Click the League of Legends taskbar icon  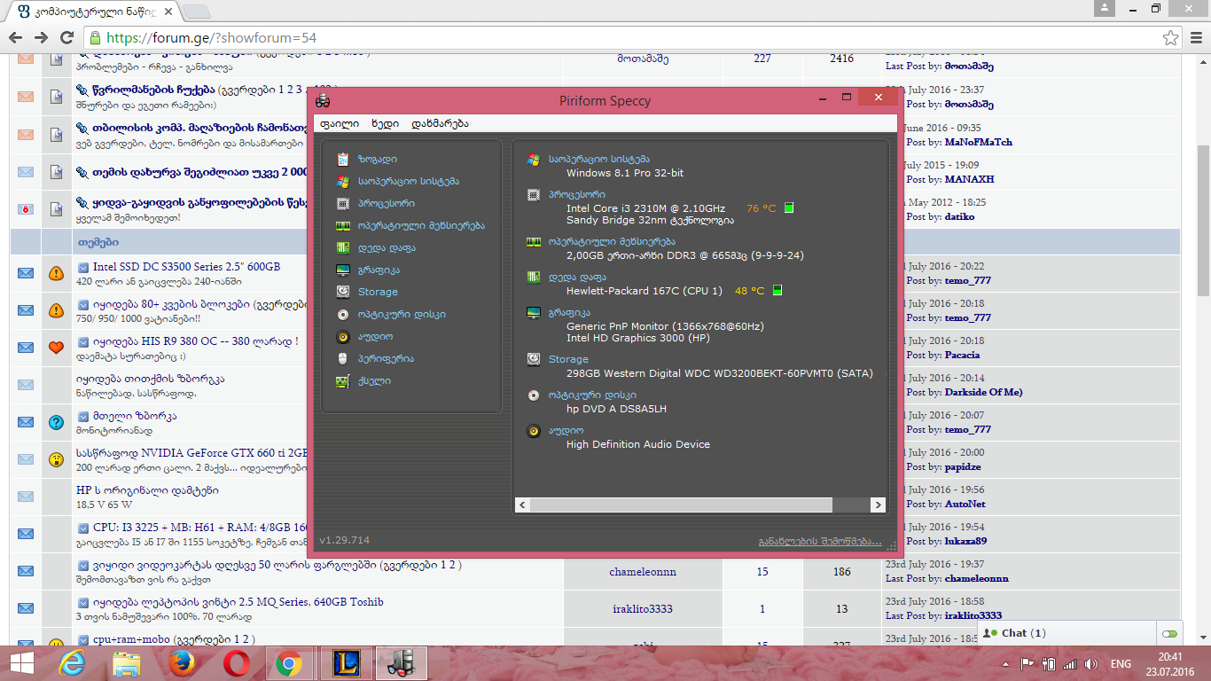click(347, 662)
